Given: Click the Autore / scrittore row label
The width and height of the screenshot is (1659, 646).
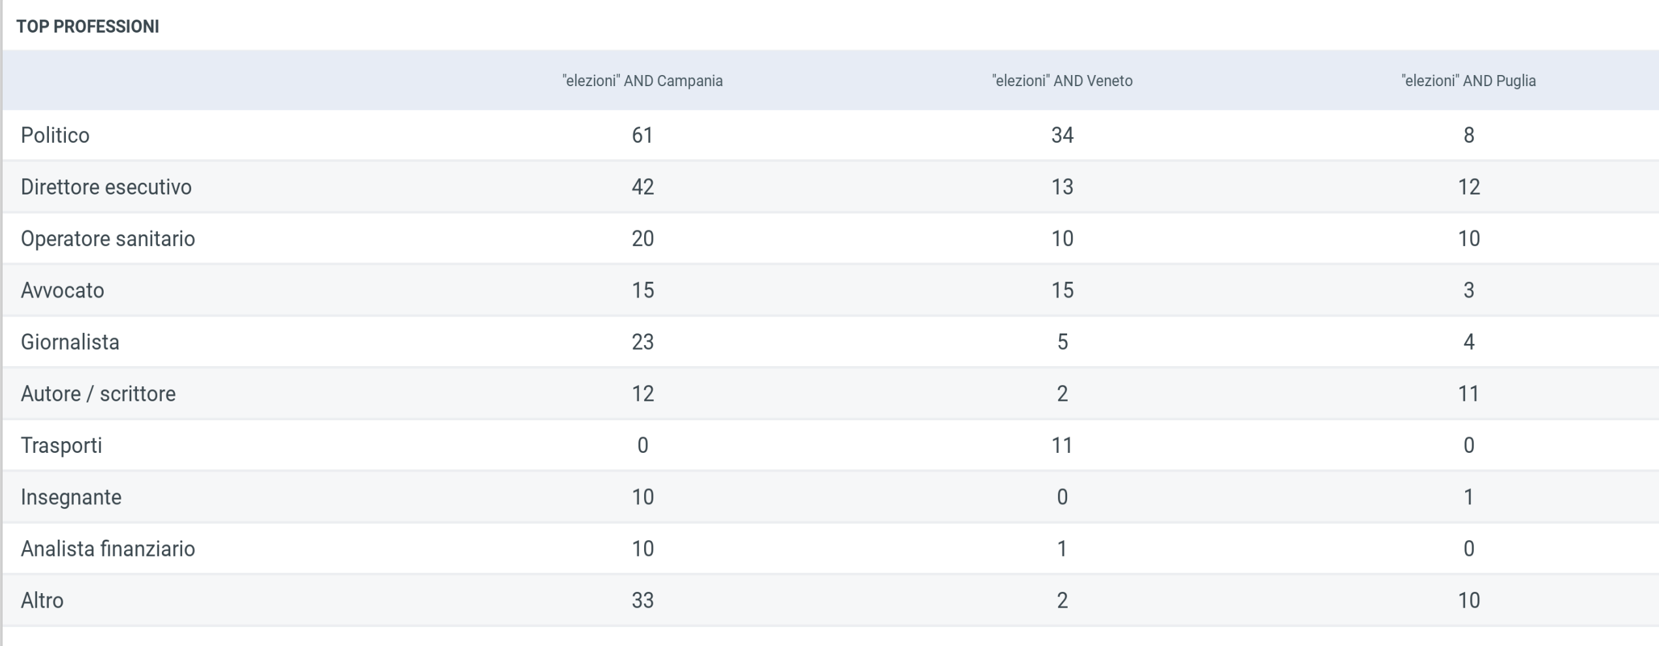Looking at the screenshot, I should coord(98,393).
